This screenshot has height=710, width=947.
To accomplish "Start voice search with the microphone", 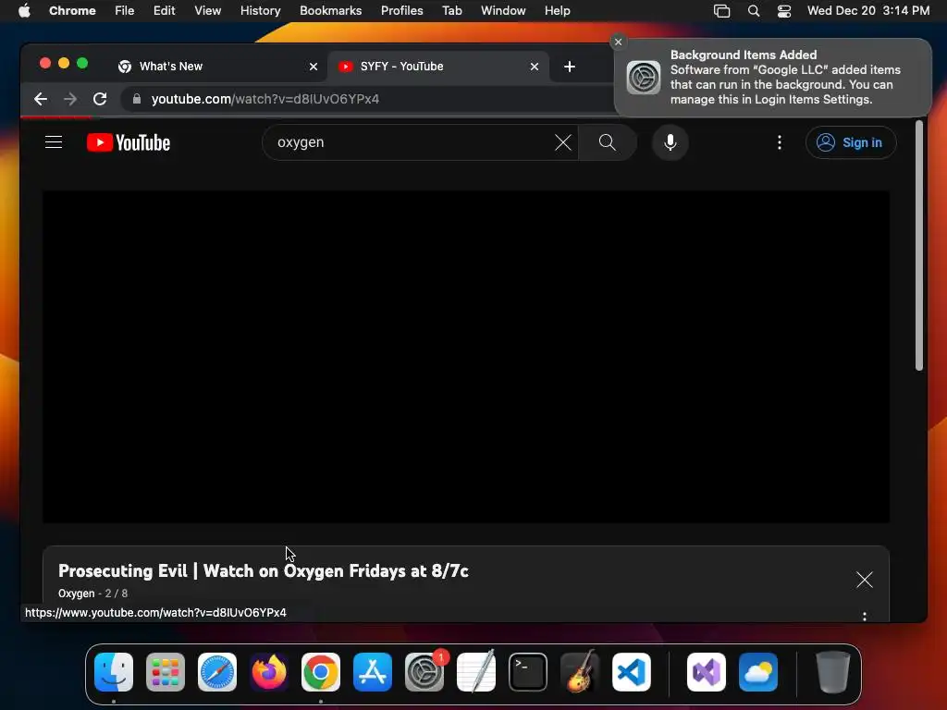I will pyautogui.click(x=670, y=142).
